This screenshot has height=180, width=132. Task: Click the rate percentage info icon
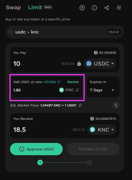[59, 82]
